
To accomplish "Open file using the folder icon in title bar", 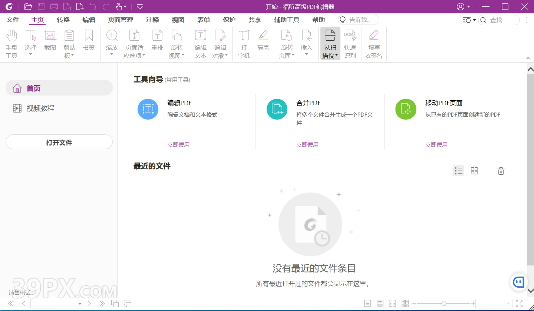I will coord(28,7).
